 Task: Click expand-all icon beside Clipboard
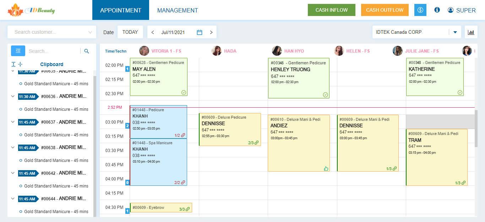[x=13, y=64]
